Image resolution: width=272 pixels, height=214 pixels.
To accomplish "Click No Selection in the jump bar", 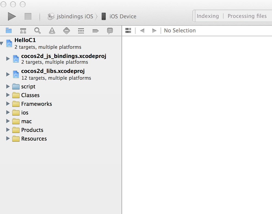I will coord(180,31).
